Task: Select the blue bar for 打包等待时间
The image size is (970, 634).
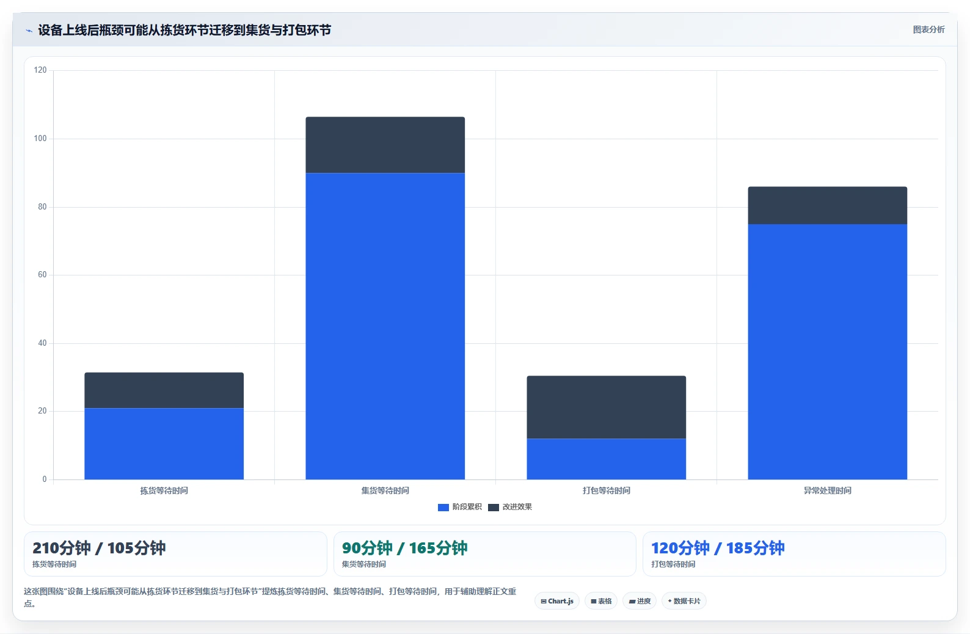Action: tap(606, 459)
